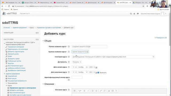Click the help icon below Идентификационный номер курса
Screen dimensions: 171x96
point(69,80)
